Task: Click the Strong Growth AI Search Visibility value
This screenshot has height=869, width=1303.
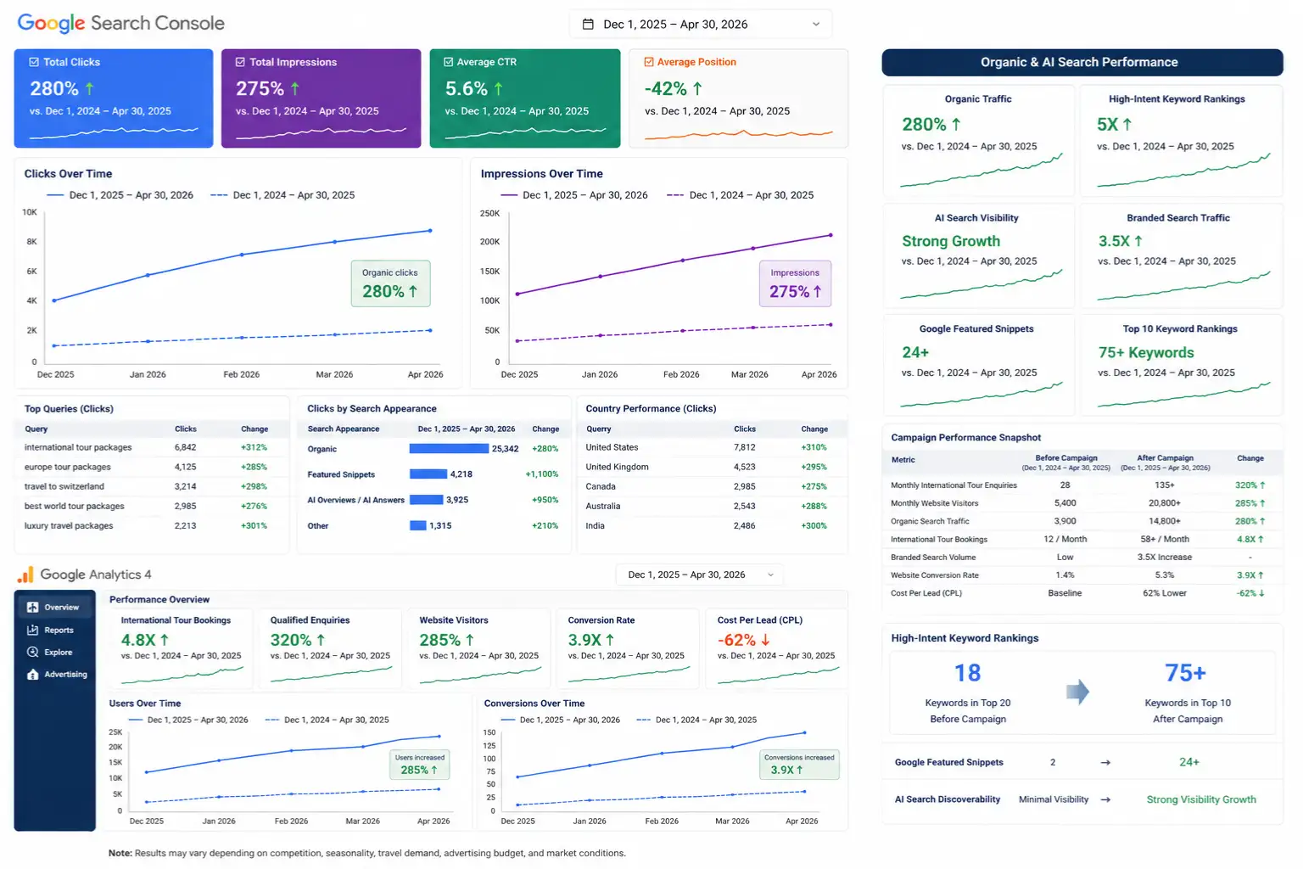Action: [x=951, y=242]
